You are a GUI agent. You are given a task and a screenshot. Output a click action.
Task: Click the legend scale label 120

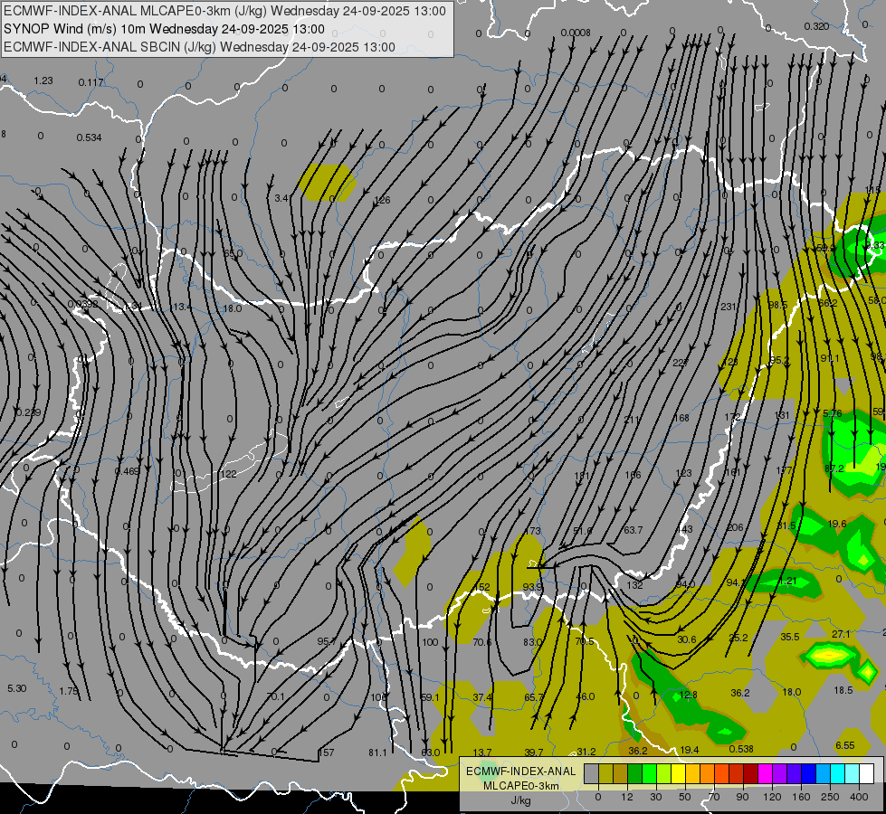tap(772, 797)
